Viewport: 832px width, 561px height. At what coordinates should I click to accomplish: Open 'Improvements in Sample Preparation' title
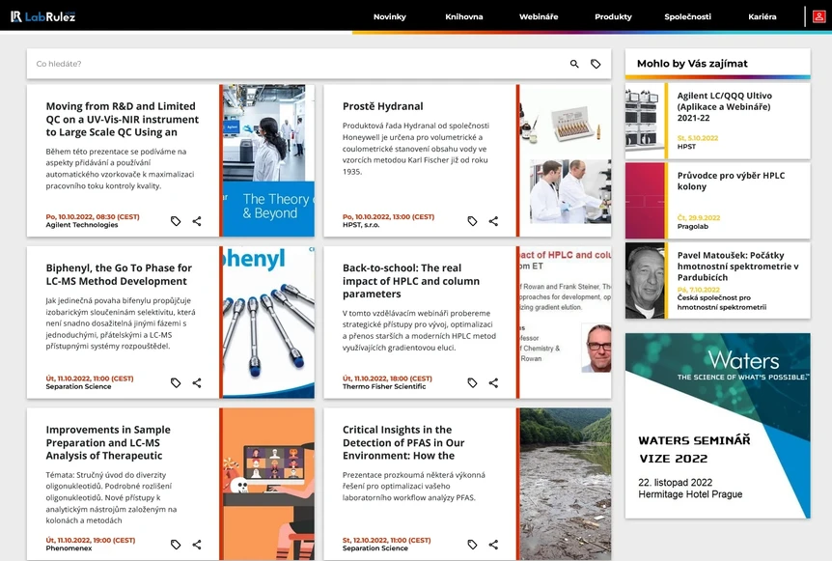108,442
